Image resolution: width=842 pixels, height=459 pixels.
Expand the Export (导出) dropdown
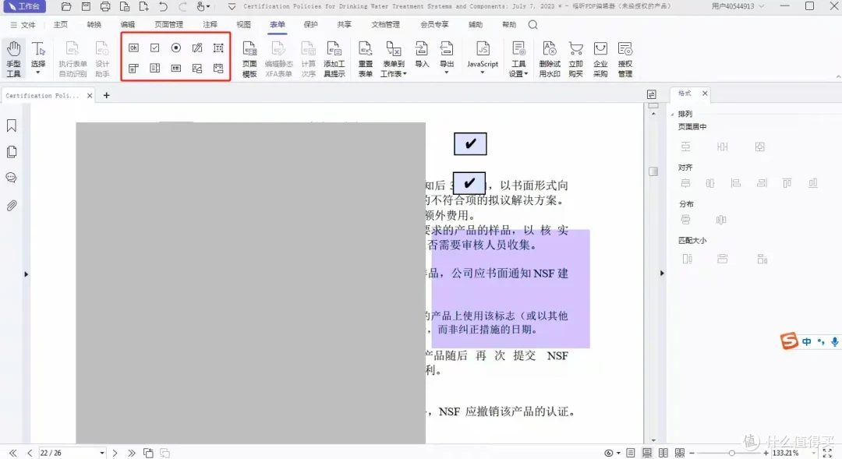pyautogui.click(x=446, y=72)
